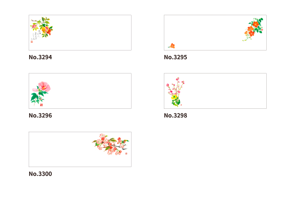Click the red seal stamp on card 3296

click(41, 105)
